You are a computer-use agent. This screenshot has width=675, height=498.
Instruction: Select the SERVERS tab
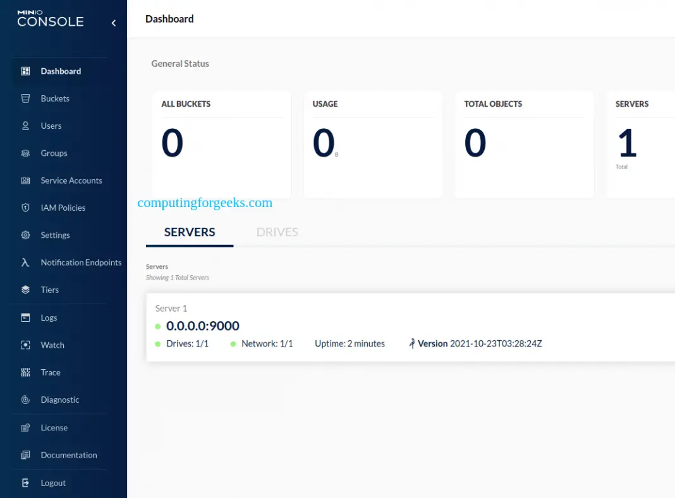(x=189, y=232)
